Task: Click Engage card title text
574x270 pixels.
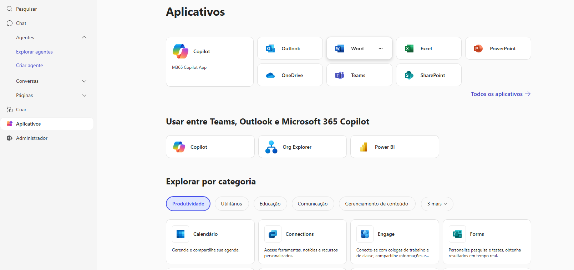Action: pyautogui.click(x=386, y=234)
